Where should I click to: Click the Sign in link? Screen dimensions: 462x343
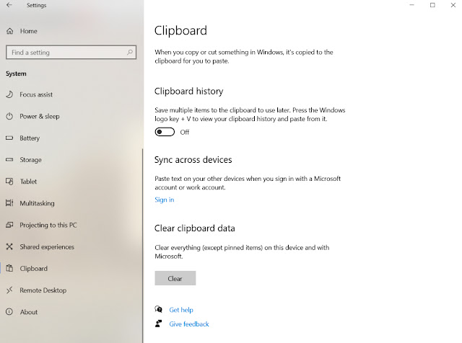pos(165,200)
